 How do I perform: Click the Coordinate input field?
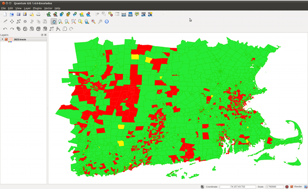click(238, 186)
